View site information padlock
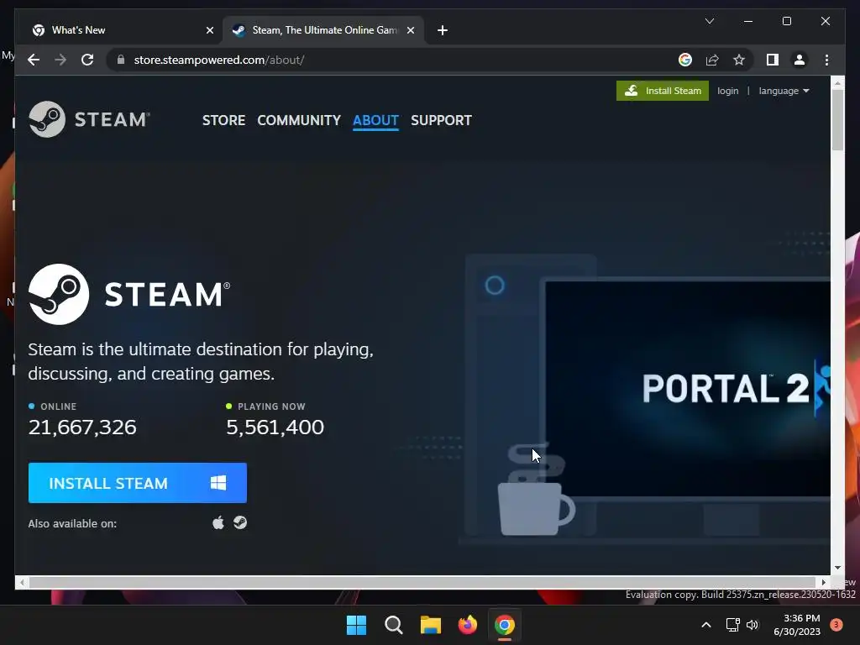 tap(121, 60)
